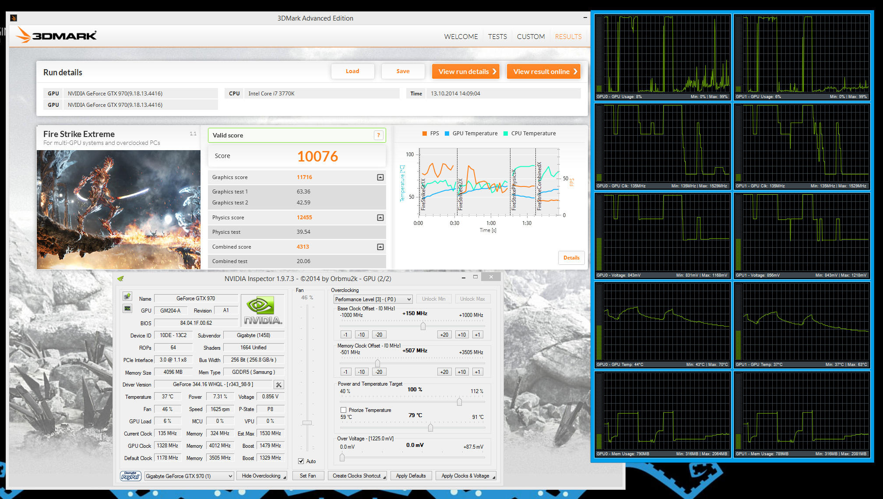The height and width of the screenshot is (499, 883).
Task: Click the PayPal Donate icon
Action: tap(130, 476)
